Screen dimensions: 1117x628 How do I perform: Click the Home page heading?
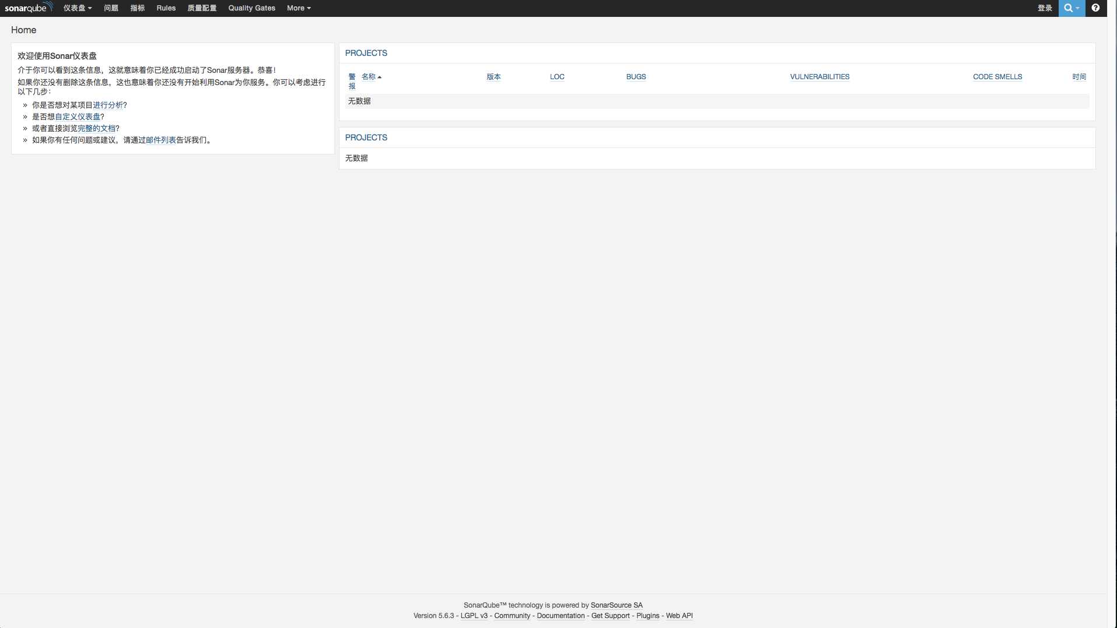tap(23, 30)
